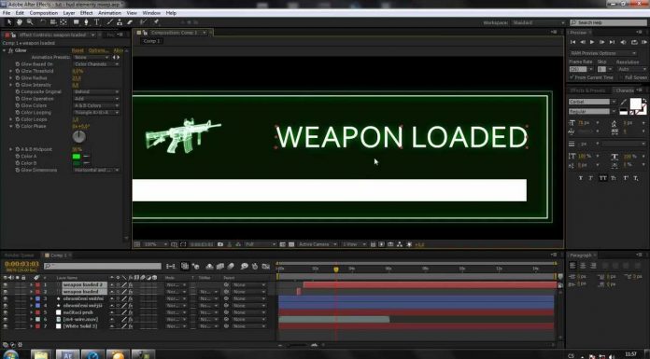This screenshot has height=359, width=650.
Task: Enable motion blur switch in timeline
Action: coord(231,267)
